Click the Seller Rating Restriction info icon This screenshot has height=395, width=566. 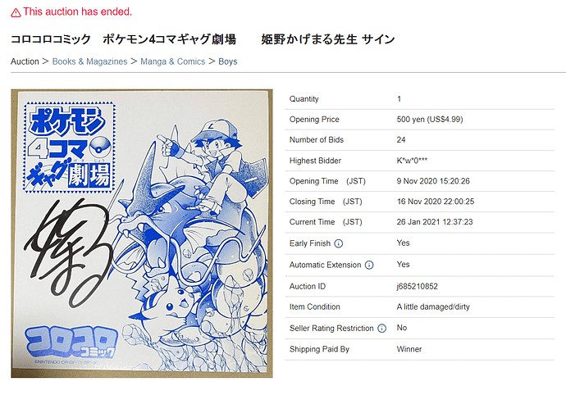[382, 329]
